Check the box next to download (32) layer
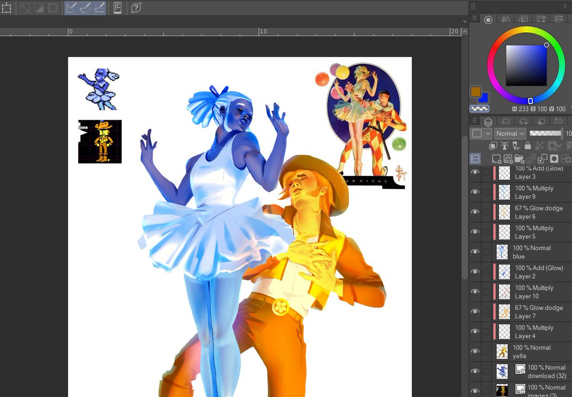The width and height of the screenshot is (572, 397). (487, 371)
